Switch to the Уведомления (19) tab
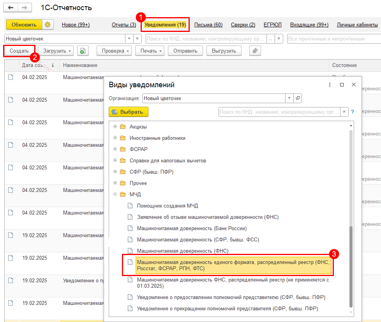This screenshot has width=381, height=322. pyautogui.click(x=165, y=25)
